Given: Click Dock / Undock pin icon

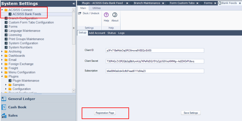Looking at the screenshot, I should tap(80, 13).
